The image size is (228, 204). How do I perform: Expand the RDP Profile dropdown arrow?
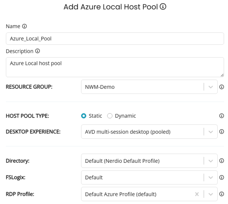210,194
